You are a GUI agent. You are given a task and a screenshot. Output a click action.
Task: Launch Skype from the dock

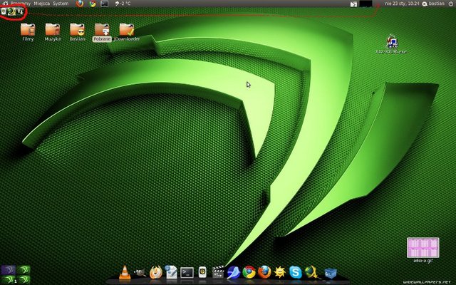point(296,272)
